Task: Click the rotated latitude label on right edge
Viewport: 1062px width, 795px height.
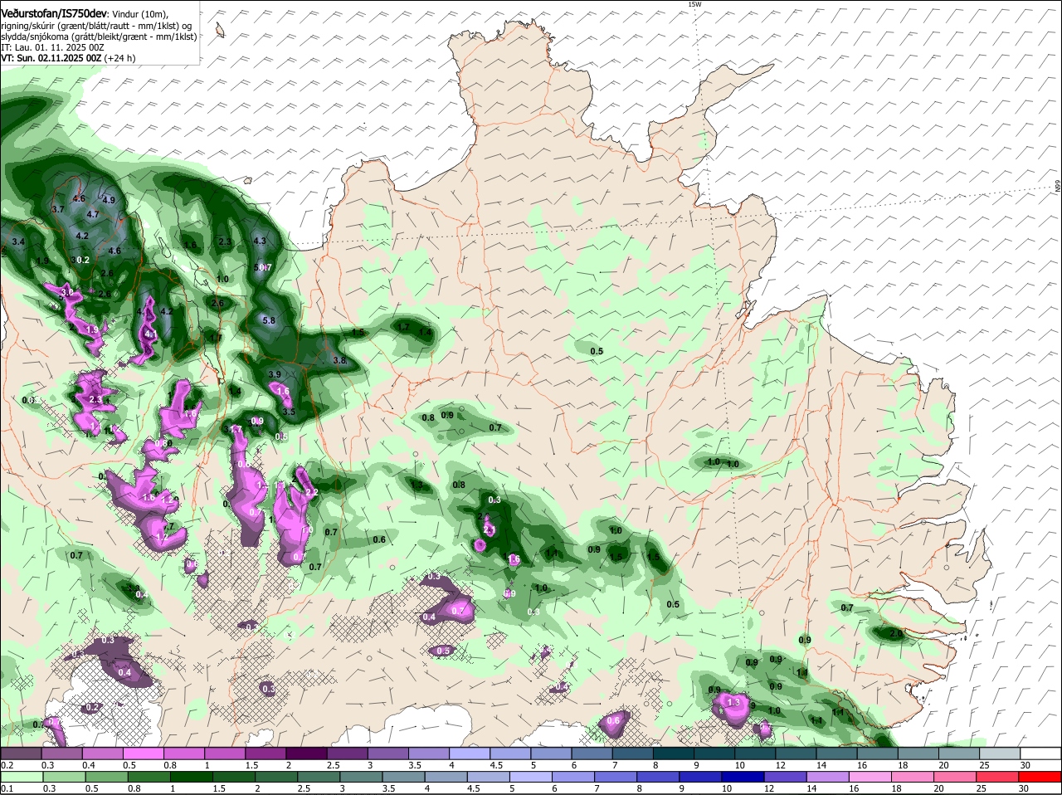Action: tap(1058, 187)
